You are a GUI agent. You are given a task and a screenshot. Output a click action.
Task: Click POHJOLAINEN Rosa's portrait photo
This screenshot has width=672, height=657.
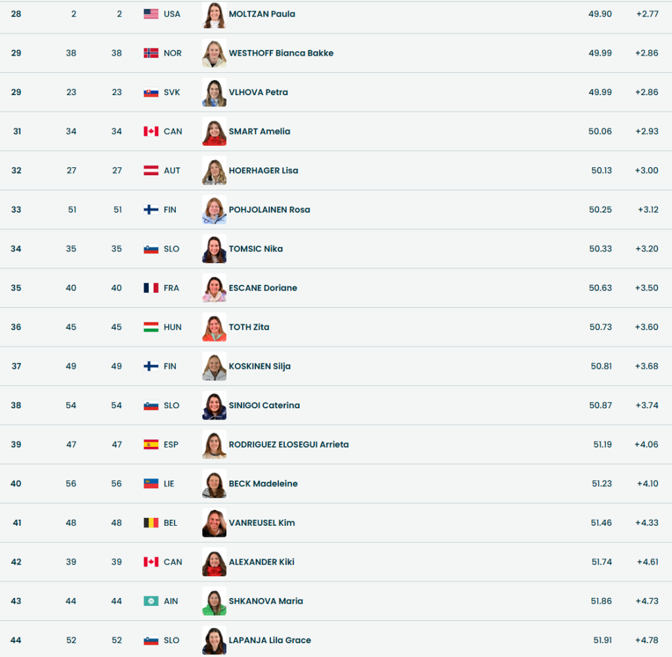tap(214, 210)
